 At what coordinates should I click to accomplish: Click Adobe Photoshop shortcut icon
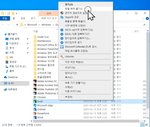(x=35, y=93)
